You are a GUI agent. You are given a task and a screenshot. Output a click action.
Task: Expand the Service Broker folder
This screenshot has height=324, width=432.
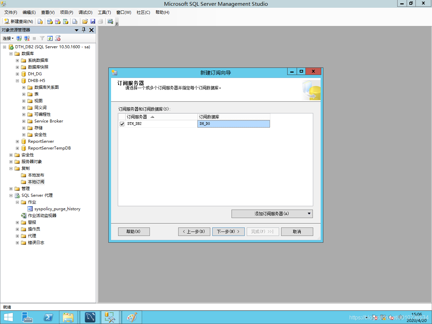click(x=24, y=121)
